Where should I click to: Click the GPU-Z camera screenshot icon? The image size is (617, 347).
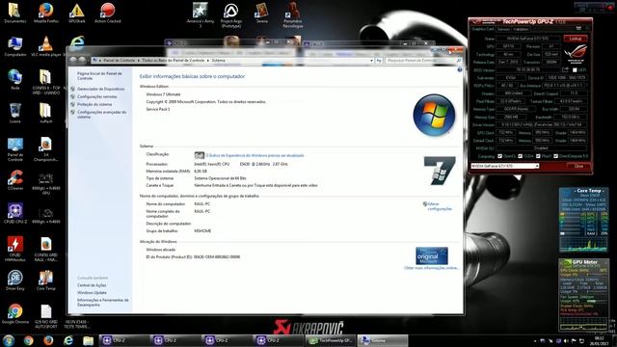[578, 28]
